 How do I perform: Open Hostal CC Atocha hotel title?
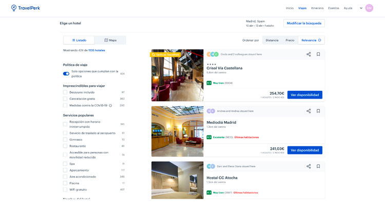point(222,178)
